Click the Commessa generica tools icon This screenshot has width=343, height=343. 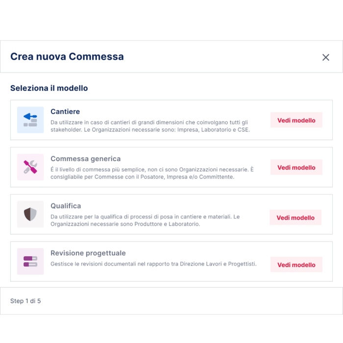pyautogui.click(x=30, y=167)
